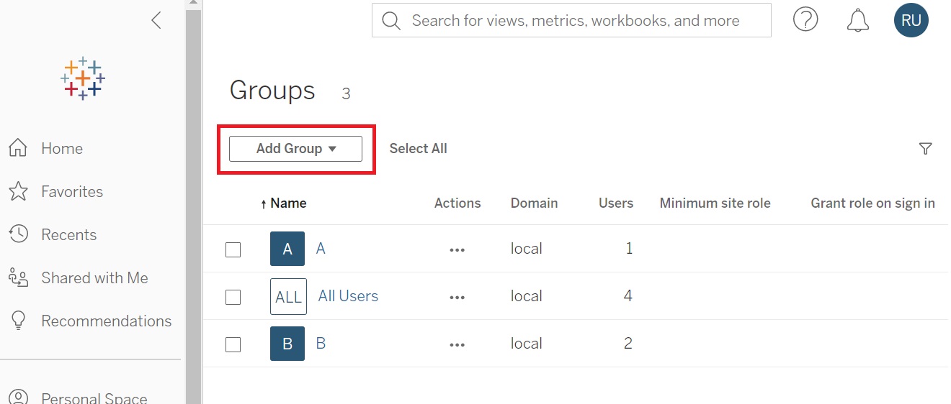Open the Add Group dropdown
951x404 pixels.
tap(295, 149)
